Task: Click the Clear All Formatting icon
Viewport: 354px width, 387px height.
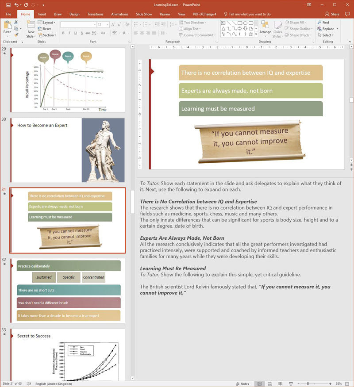Action: coord(127,24)
